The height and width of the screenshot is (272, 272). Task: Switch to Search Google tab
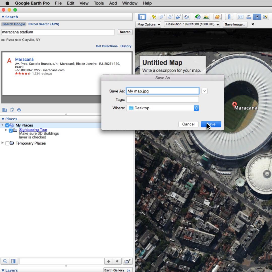[x=14, y=24]
